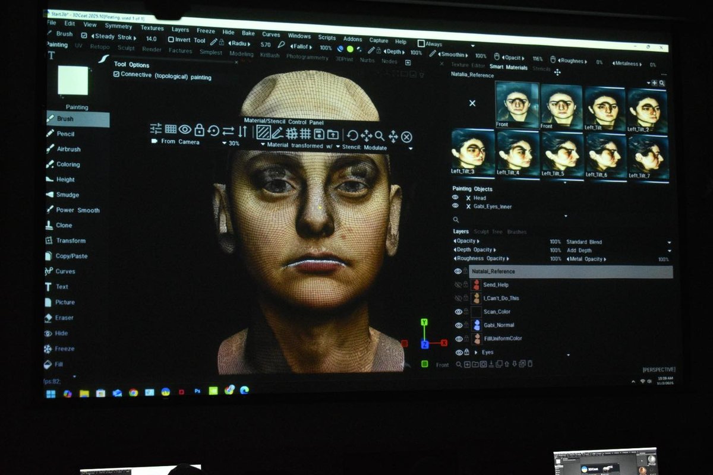
Task: Click the current color swatch above Painting
Action: click(x=73, y=81)
